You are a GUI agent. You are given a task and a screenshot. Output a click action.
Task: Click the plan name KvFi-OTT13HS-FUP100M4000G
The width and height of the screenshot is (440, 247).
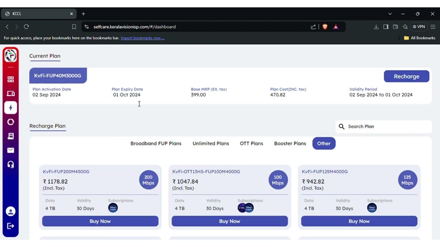(206, 172)
